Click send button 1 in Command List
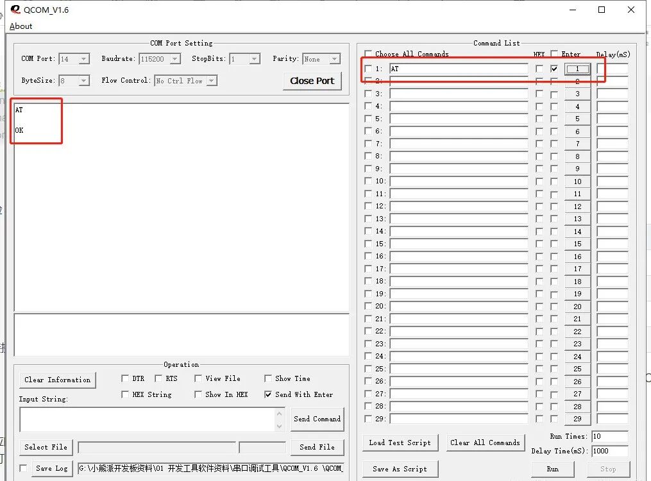This screenshot has height=481, width=651. (577, 69)
